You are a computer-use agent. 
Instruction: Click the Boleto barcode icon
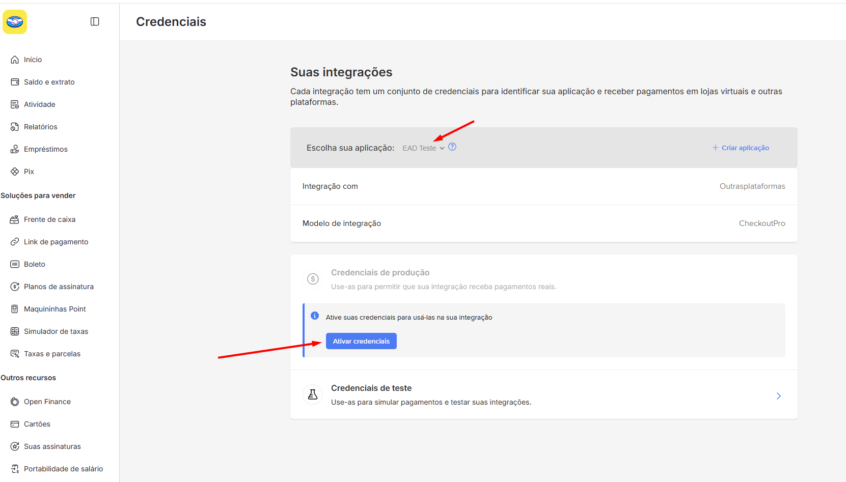point(15,264)
